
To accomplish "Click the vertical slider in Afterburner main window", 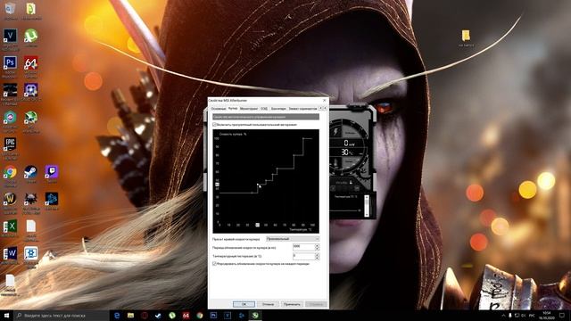I will 367,206.
